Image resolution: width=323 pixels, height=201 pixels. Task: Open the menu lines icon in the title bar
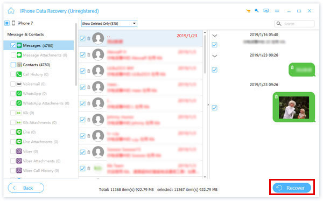277,11
